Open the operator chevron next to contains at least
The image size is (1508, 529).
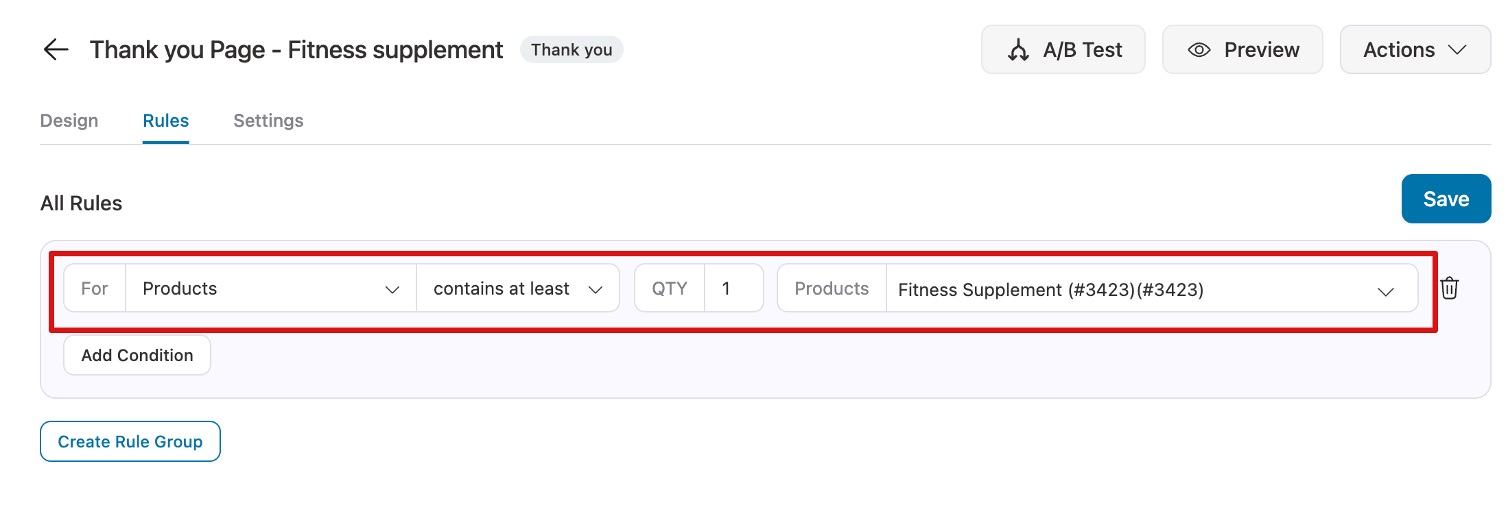598,288
